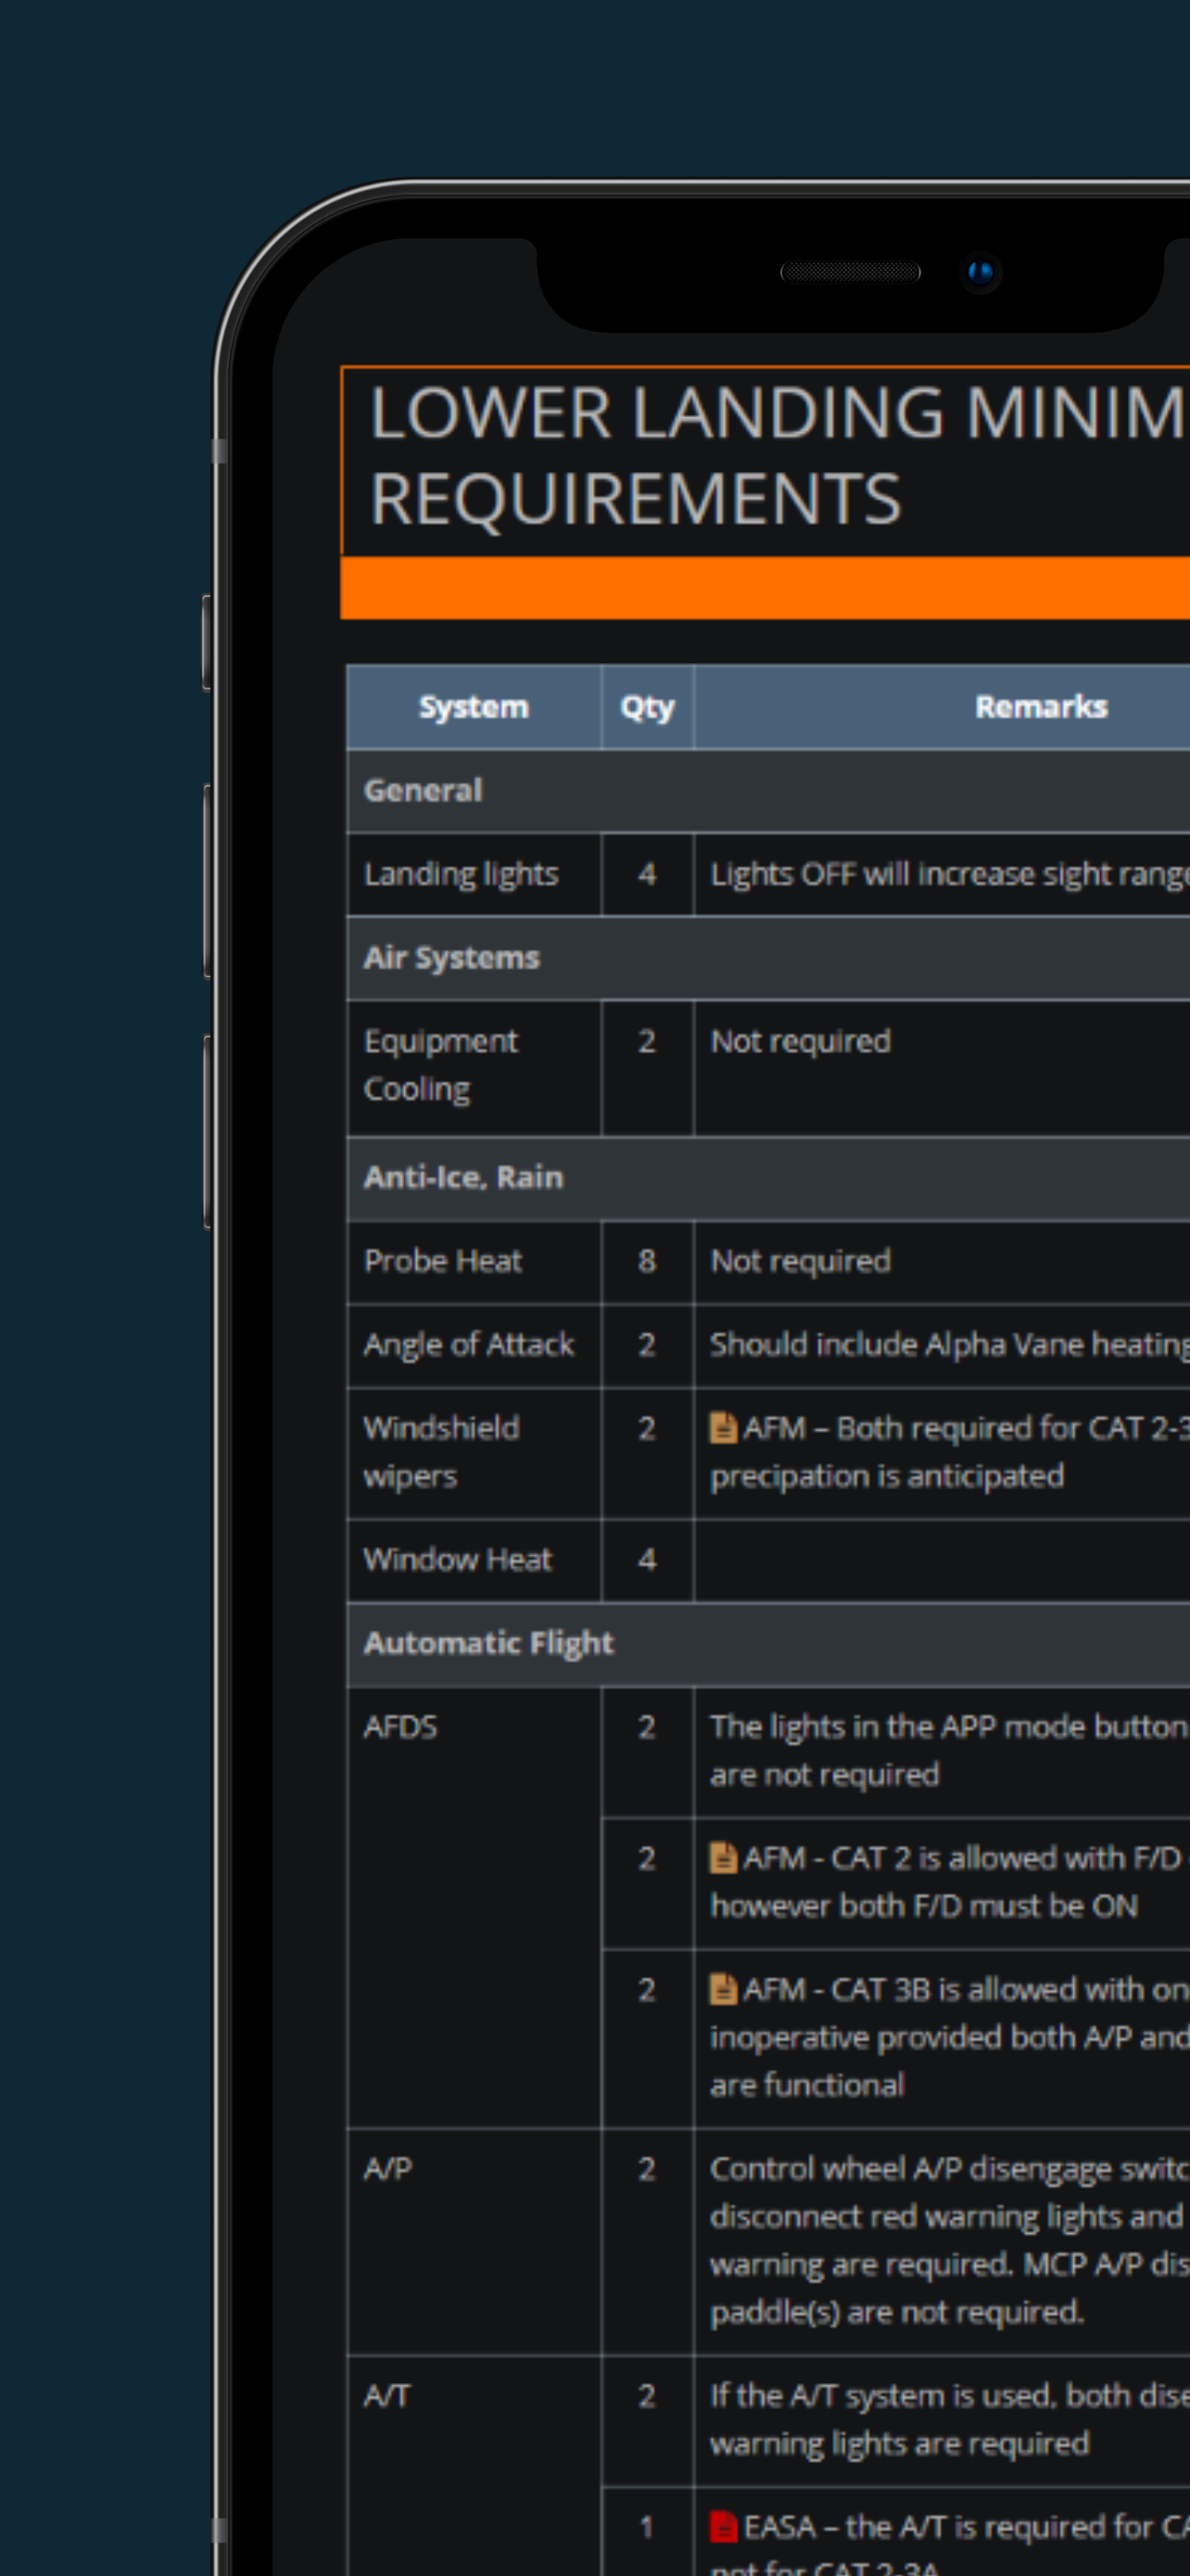Click Not required remark for Probe Heat
The width and height of the screenshot is (1190, 2576).
click(801, 1261)
